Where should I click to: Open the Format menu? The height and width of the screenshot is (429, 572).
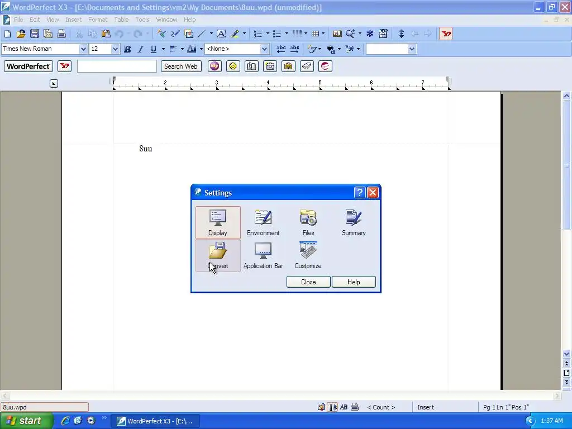(x=98, y=20)
